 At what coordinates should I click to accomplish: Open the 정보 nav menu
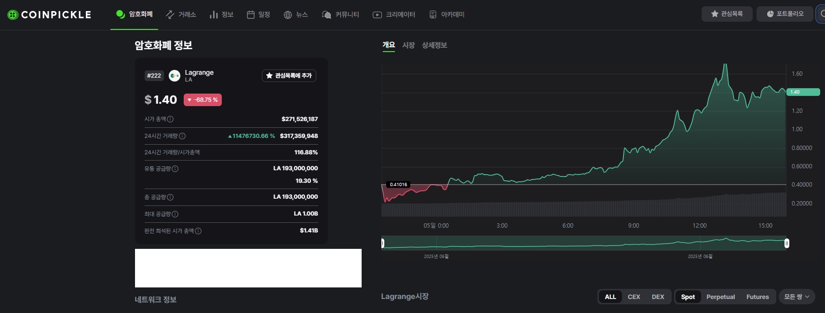pyautogui.click(x=222, y=14)
